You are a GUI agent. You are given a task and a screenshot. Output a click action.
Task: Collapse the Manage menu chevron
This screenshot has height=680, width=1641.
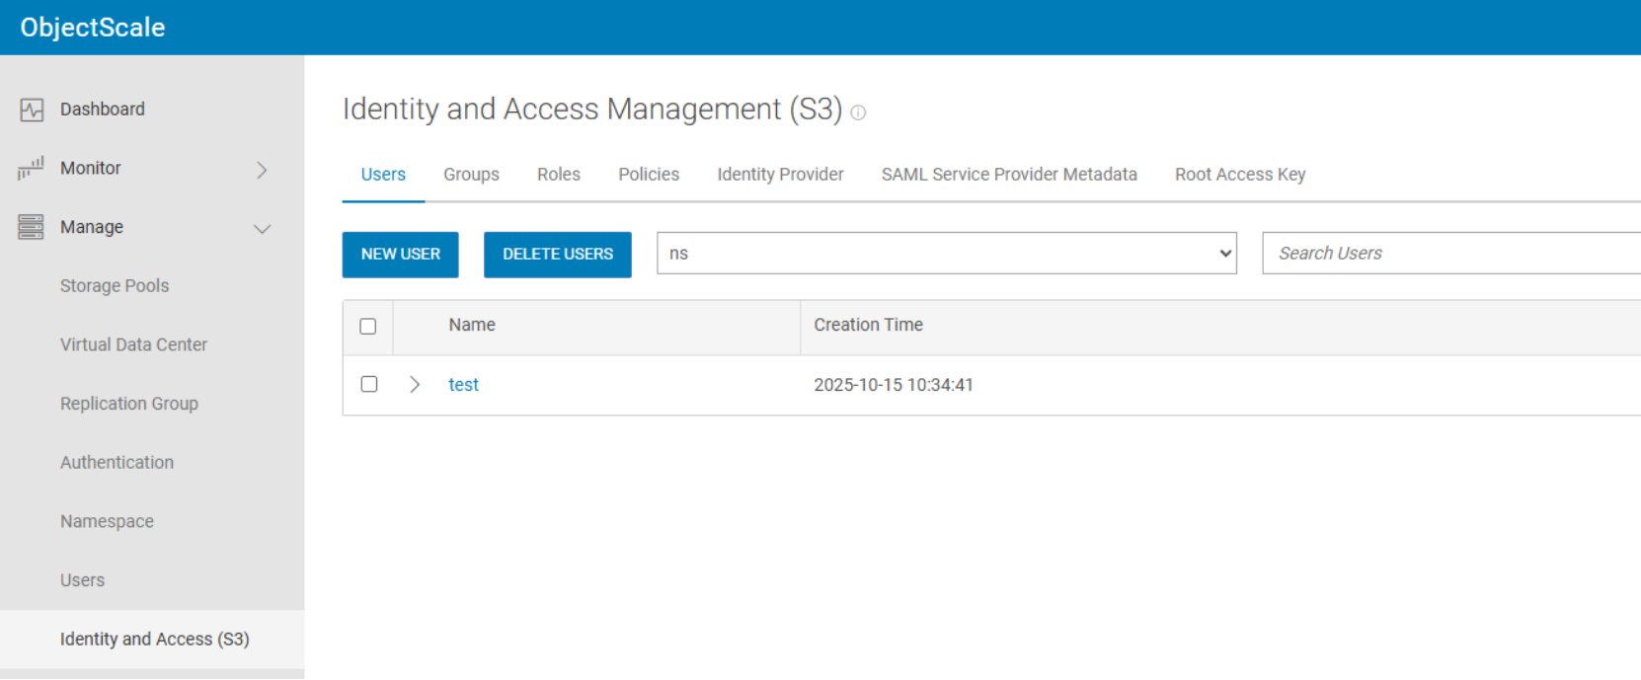coord(262,229)
